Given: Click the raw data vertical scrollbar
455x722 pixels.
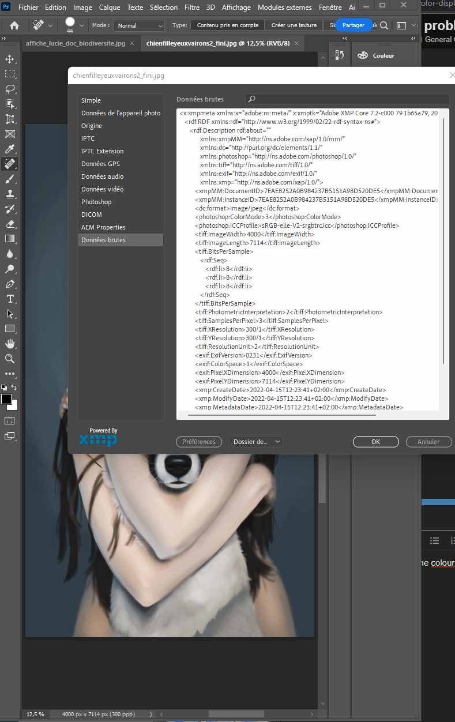Looking at the screenshot, I should coord(443,241).
